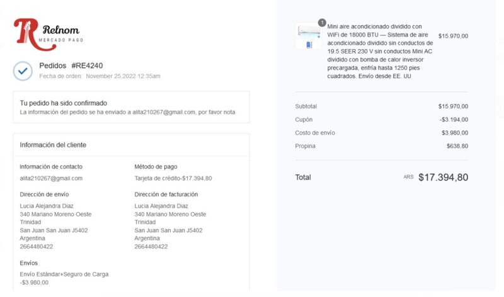The width and height of the screenshot is (504, 297).
Task: Select order number #RE4240
Action: pyautogui.click(x=87, y=65)
